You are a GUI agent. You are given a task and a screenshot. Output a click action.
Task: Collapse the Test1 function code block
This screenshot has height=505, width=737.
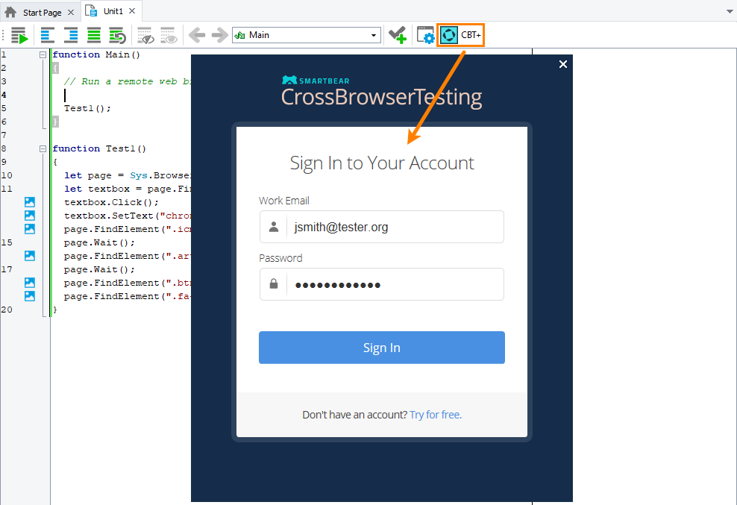(x=43, y=148)
